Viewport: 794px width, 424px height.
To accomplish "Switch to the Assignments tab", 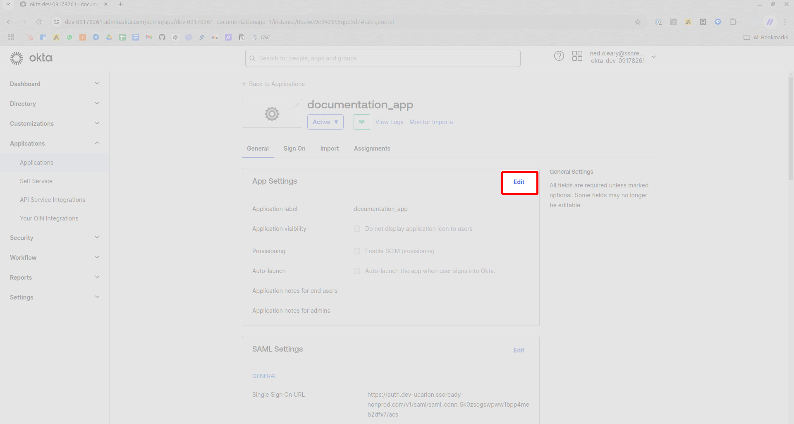I will [x=372, y=149].
